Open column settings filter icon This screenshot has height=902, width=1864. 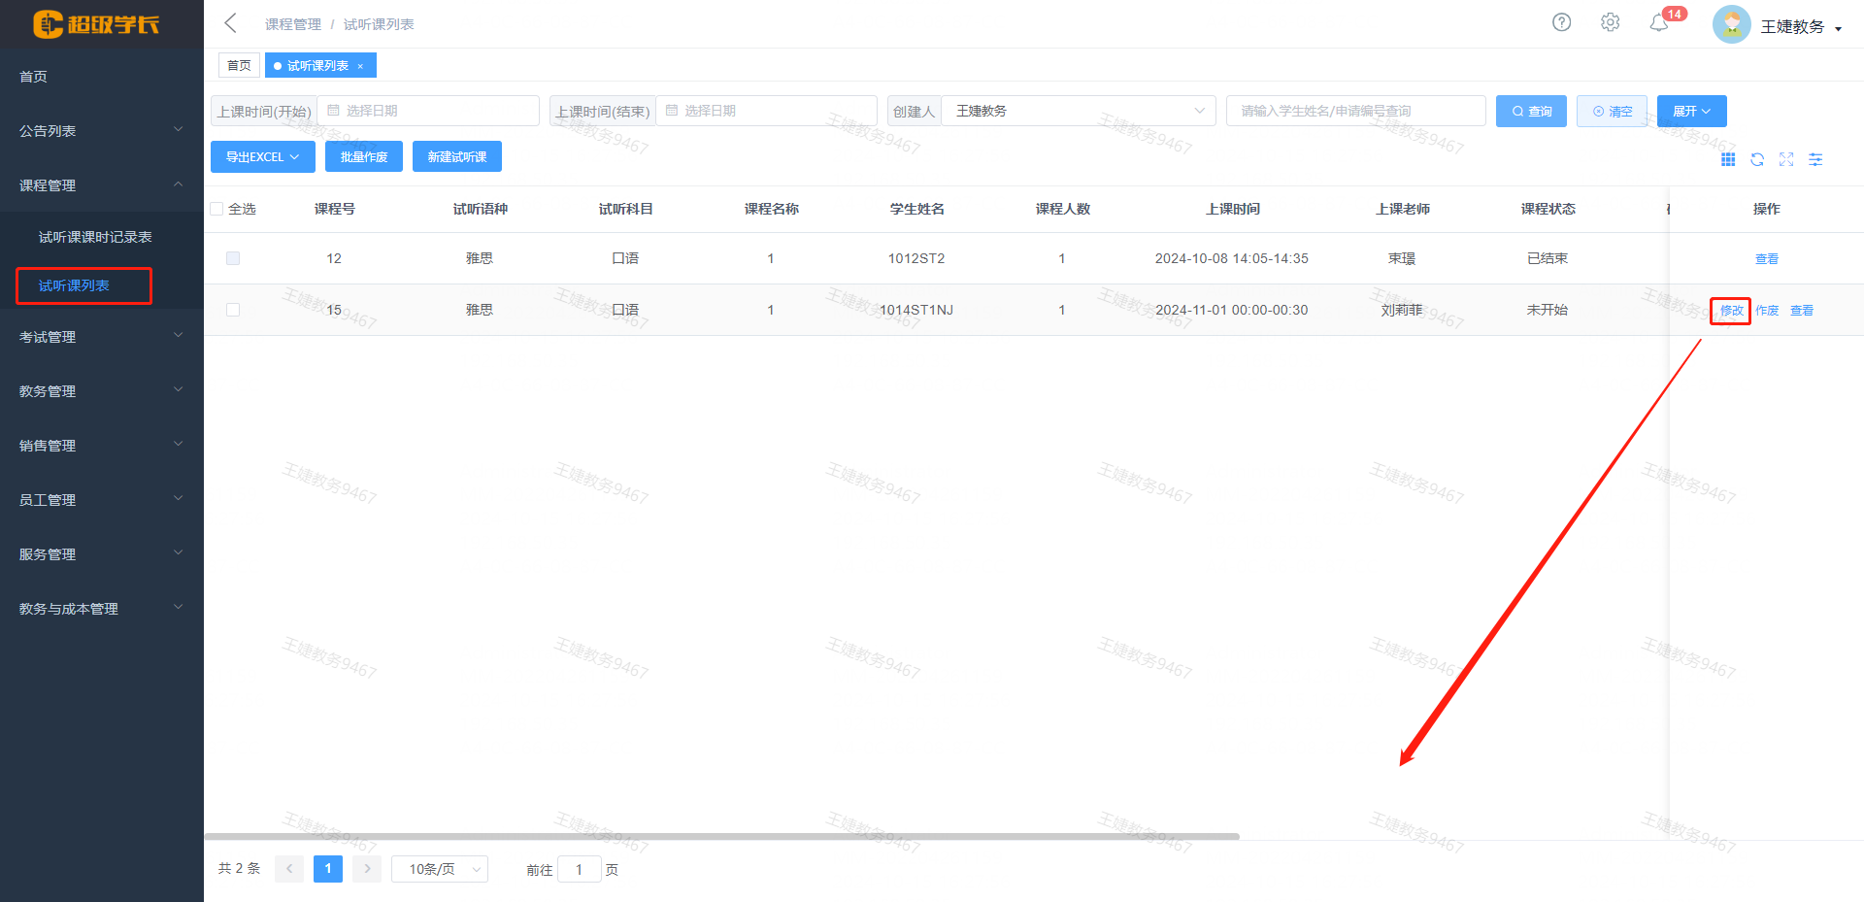point(1815,159)
